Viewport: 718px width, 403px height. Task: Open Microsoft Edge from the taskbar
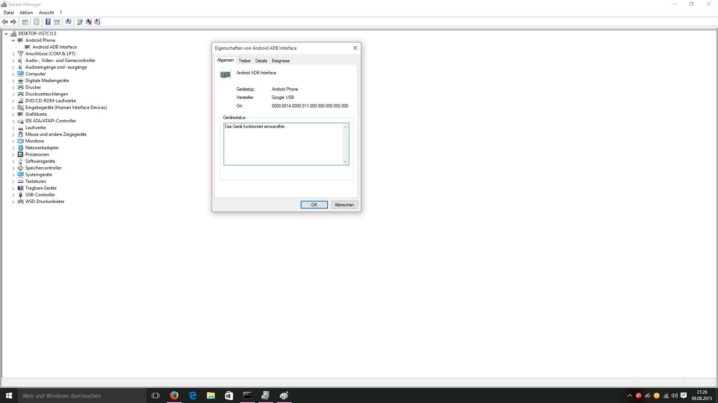(193, 396)
